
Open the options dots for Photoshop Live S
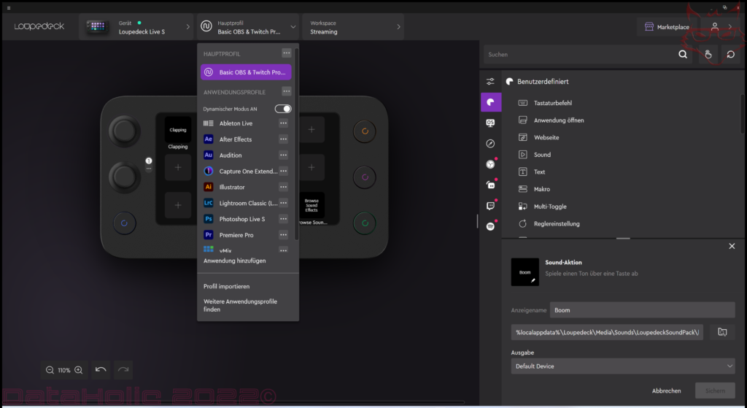coord(284,219)
